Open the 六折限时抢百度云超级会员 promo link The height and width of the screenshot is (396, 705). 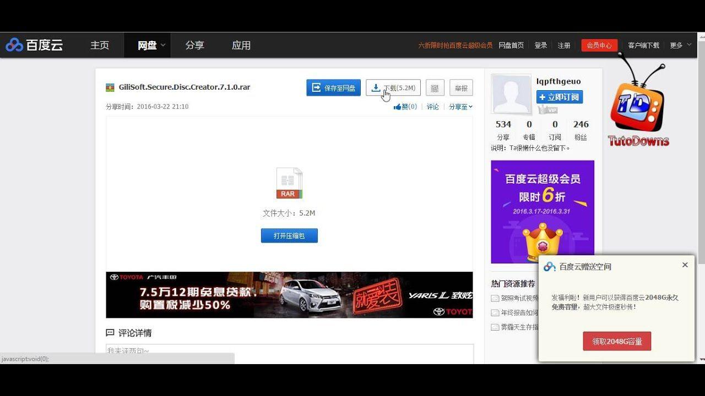click(x=455, y=45)
